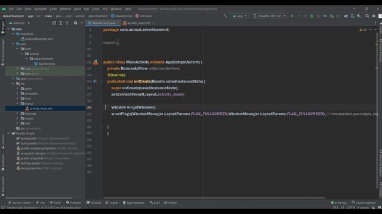Open IDE settings gear in top toolbar

tap(374, 16)
